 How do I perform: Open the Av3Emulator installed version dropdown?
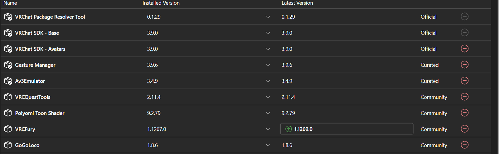click(x=268, y=81)
